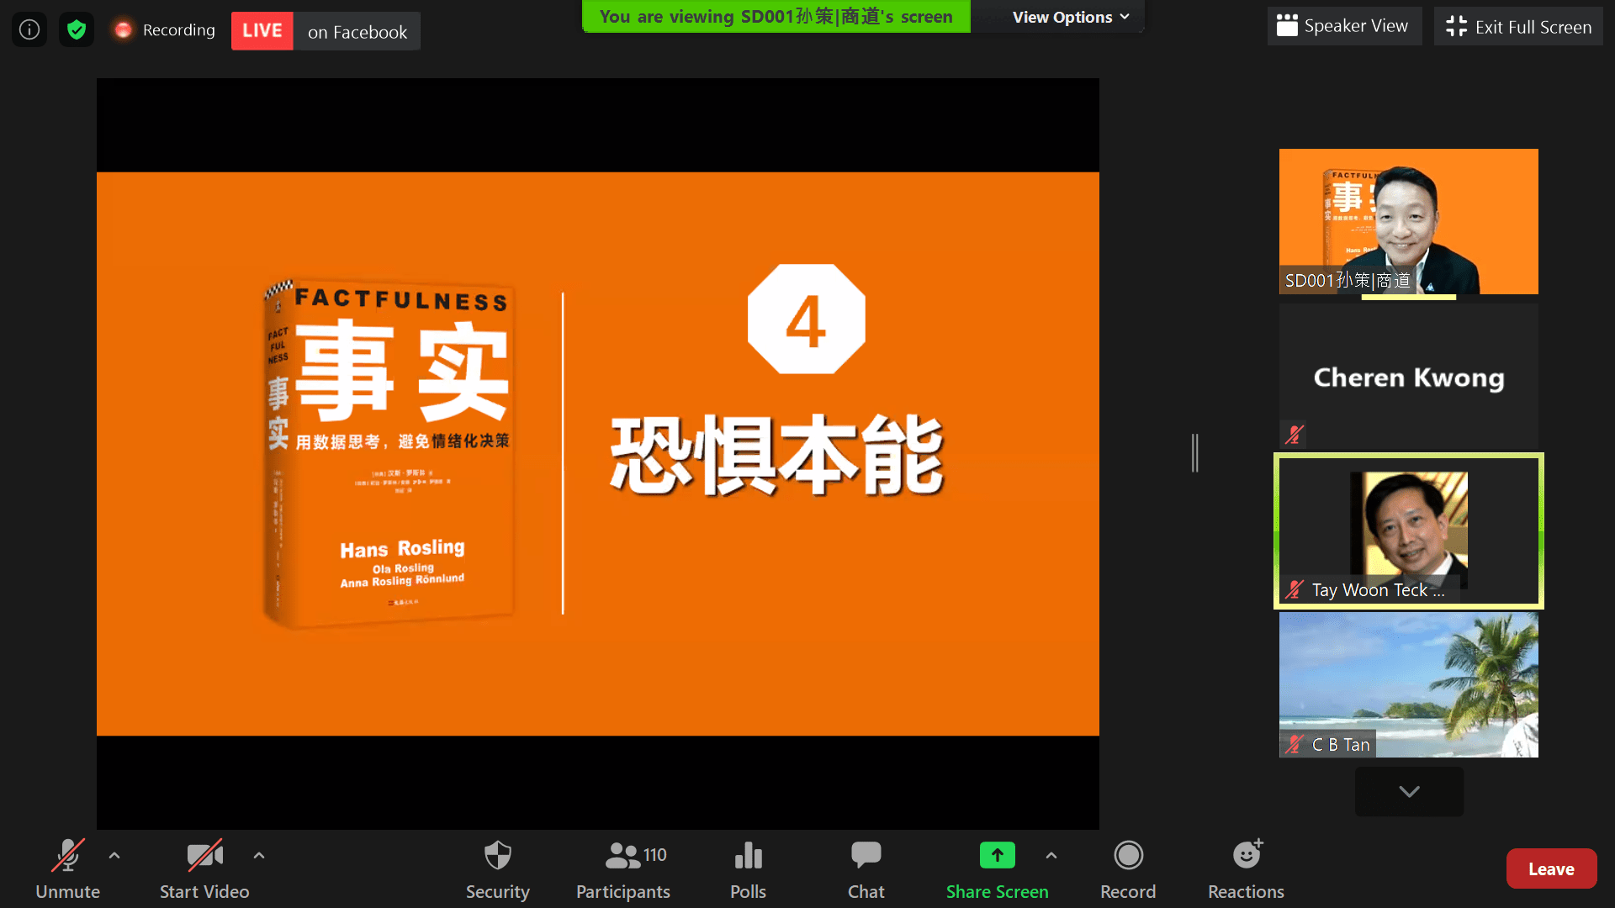Click the green encryption shield icon

[x=77, y=30]
